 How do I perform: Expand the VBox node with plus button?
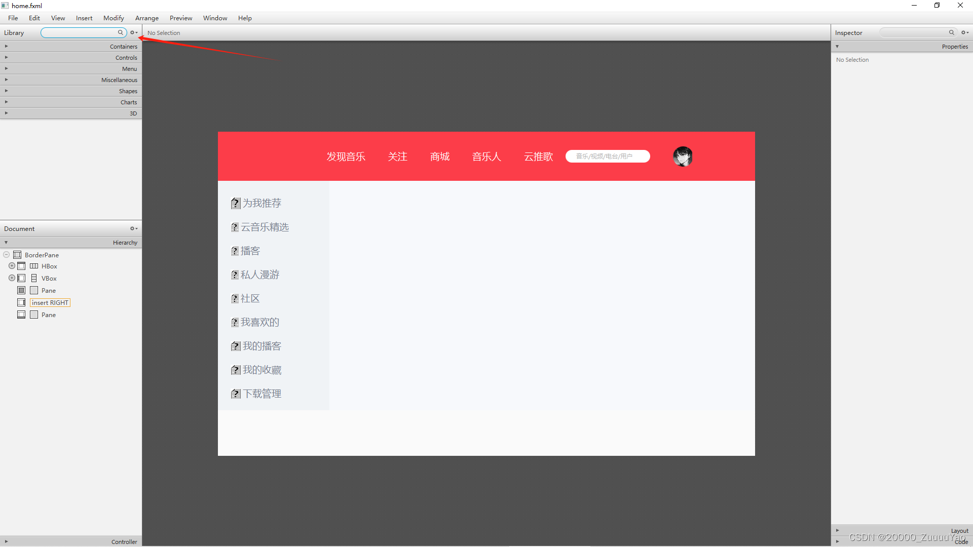12,278
